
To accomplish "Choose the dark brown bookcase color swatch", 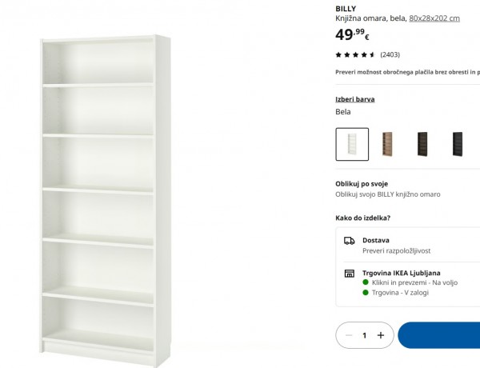I will [x=422, y=144].
